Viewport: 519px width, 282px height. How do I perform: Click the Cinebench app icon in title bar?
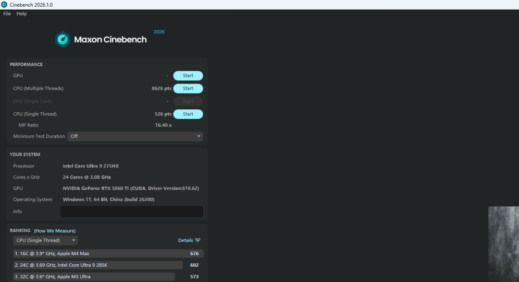(4, 5)
